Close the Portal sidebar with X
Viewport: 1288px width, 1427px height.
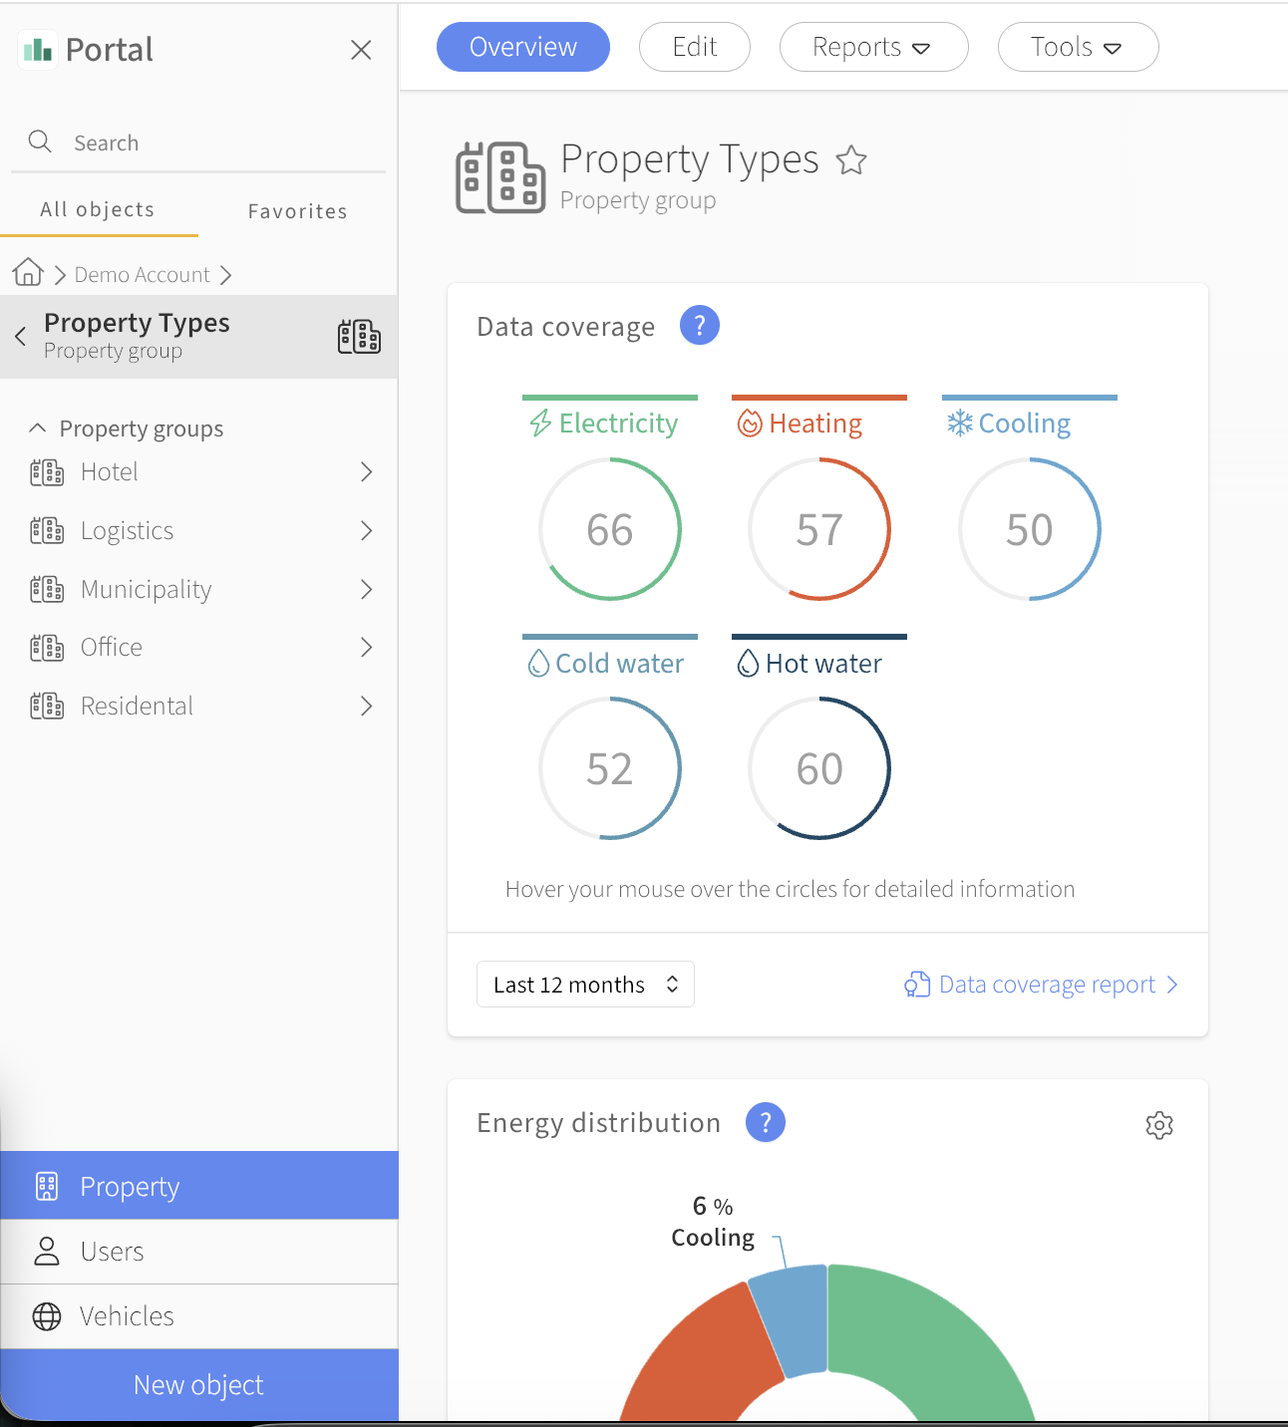point(361,50)
